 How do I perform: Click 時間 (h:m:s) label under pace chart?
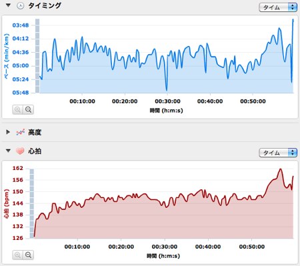tap(166, 110)
